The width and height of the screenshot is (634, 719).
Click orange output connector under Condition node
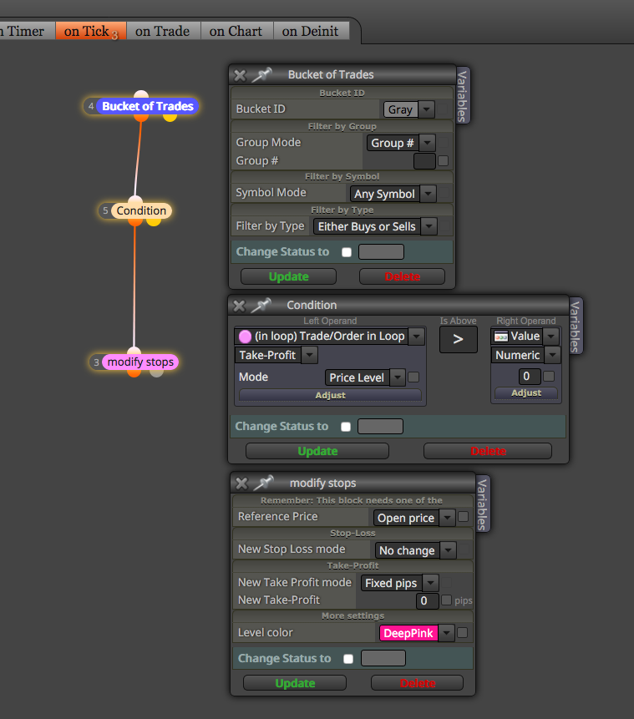click(134, 222)
